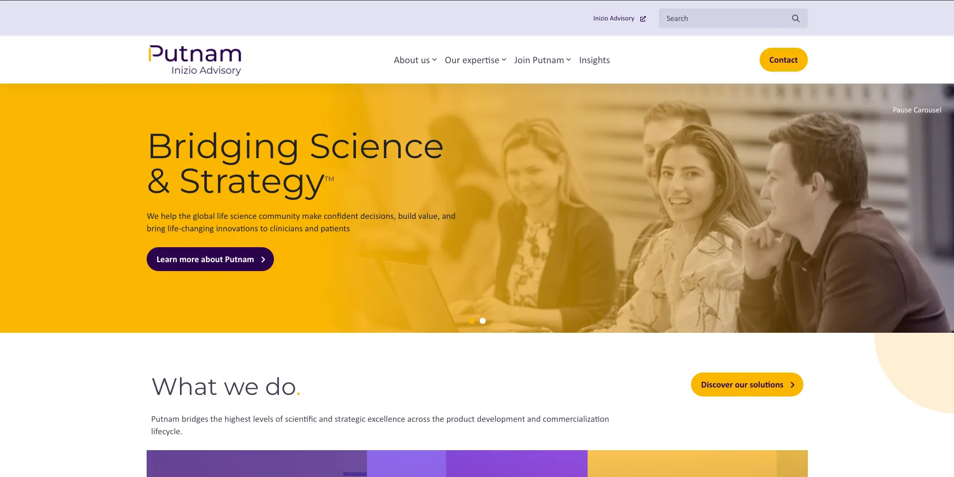
Task: Click the yellow Contact button
Action: tap(783, 60)
